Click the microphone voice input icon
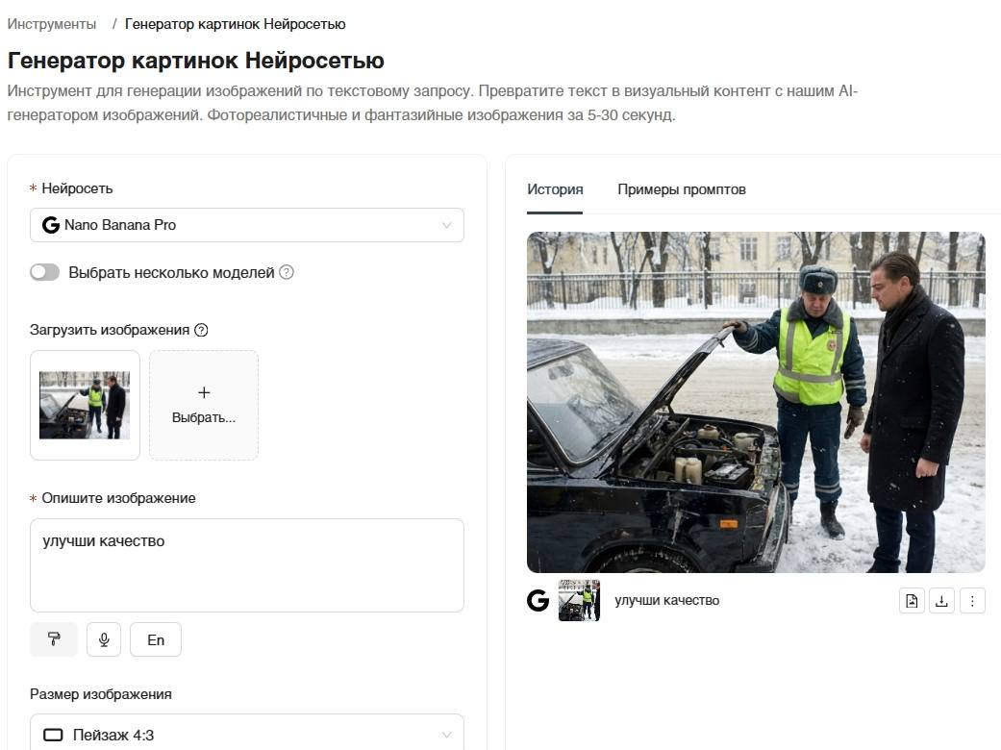 click(104, 639)
